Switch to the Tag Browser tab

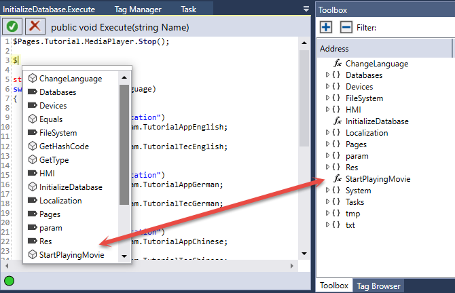(x=378, y=286)
